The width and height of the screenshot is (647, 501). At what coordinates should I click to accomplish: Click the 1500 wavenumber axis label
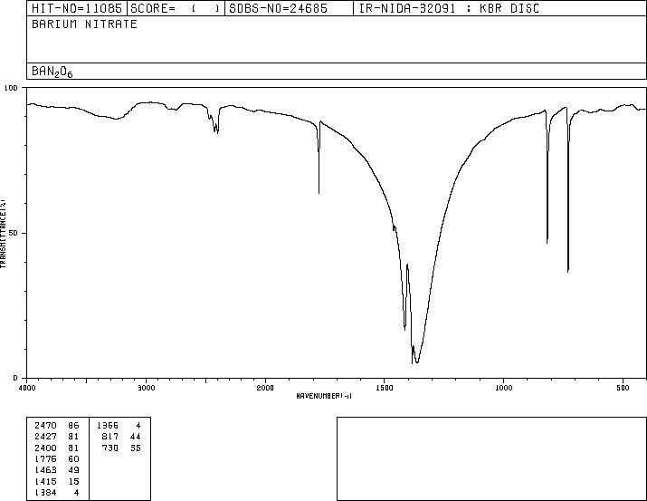click(x=385, y=388)
